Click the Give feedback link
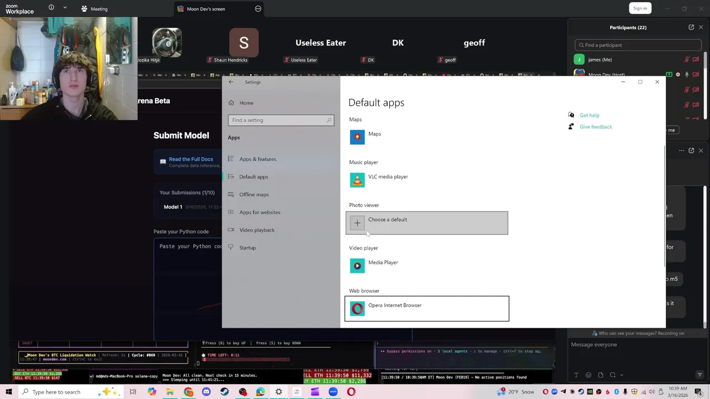710x399 pixels. coord(596,127)
